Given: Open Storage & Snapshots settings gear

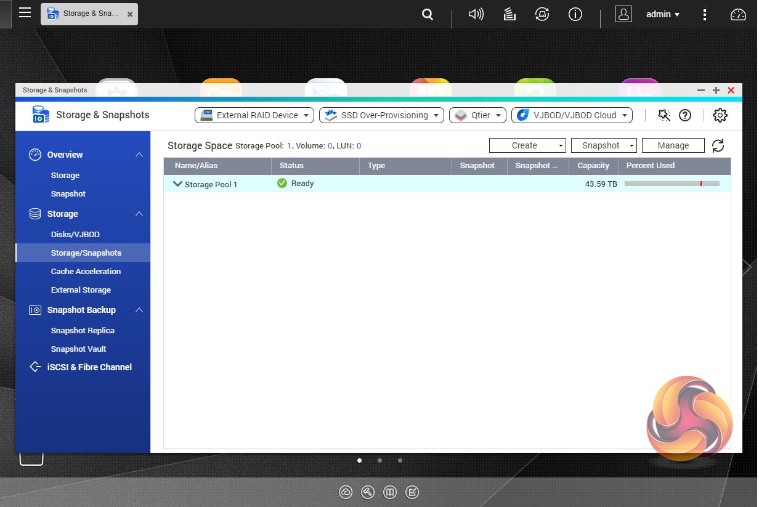Looking at the screenshot, I should tap(720, 115).
